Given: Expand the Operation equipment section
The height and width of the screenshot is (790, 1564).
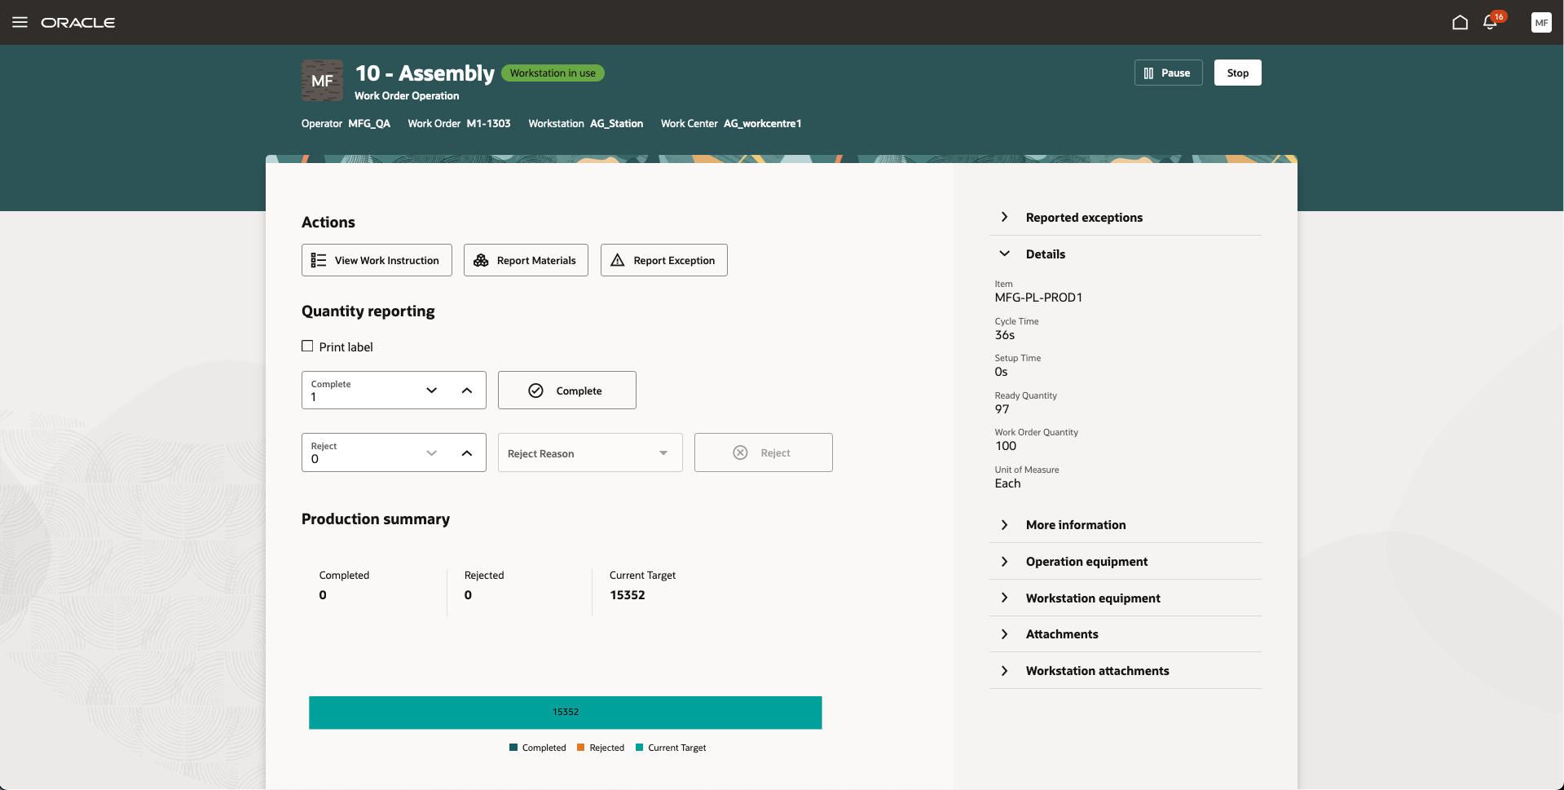Looking at the screenshot, I should pyautogui.click(x=1125, y=561).
